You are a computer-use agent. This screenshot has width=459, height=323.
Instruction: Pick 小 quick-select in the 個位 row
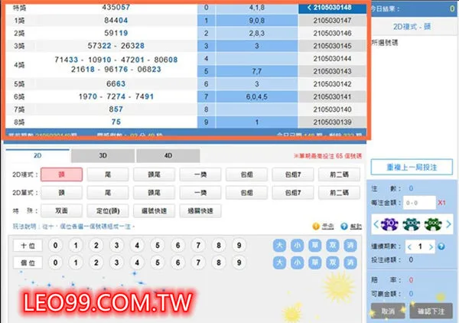[x=297, y=263]
